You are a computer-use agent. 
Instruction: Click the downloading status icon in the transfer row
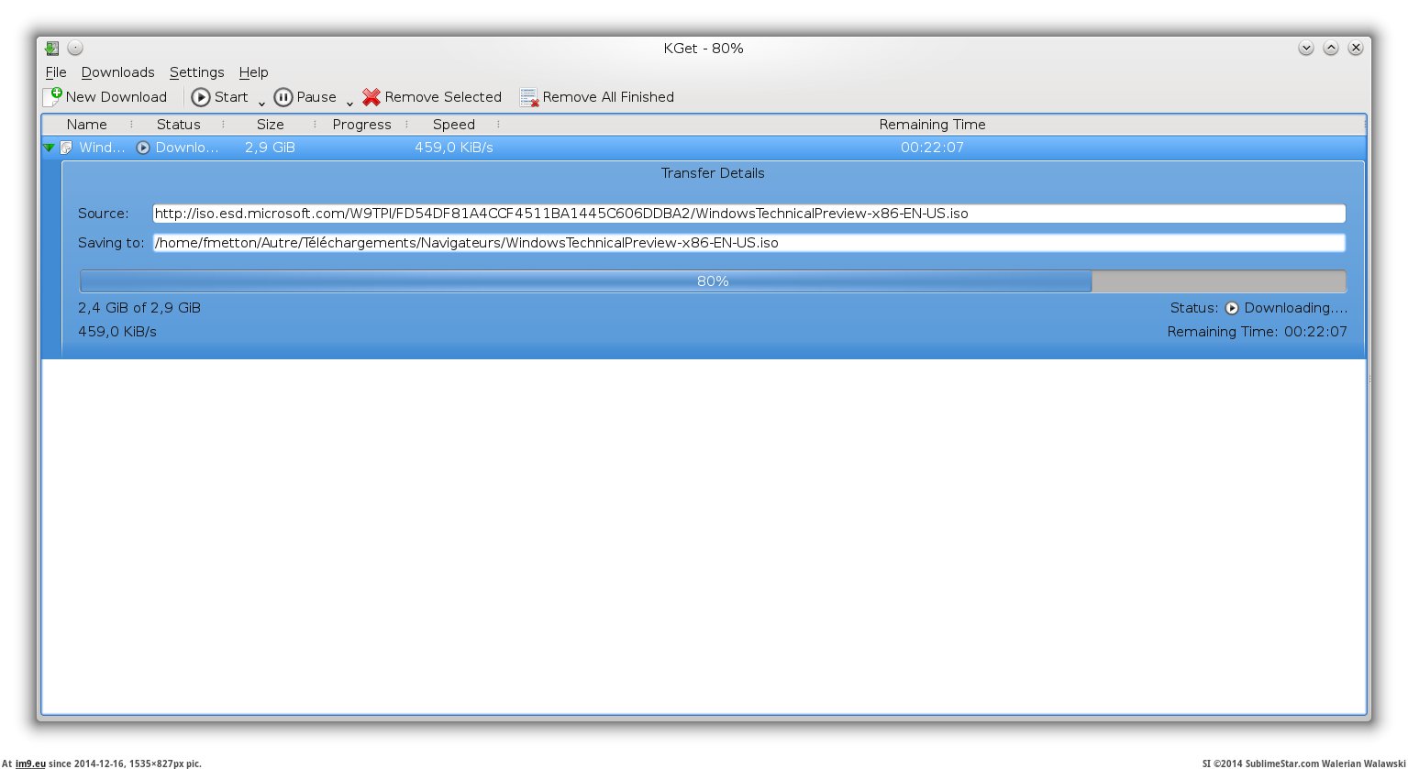click(x=143, y=148)
